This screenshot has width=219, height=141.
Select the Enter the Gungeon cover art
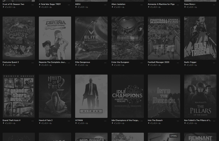pyautogui.click(x=128, y=38)
